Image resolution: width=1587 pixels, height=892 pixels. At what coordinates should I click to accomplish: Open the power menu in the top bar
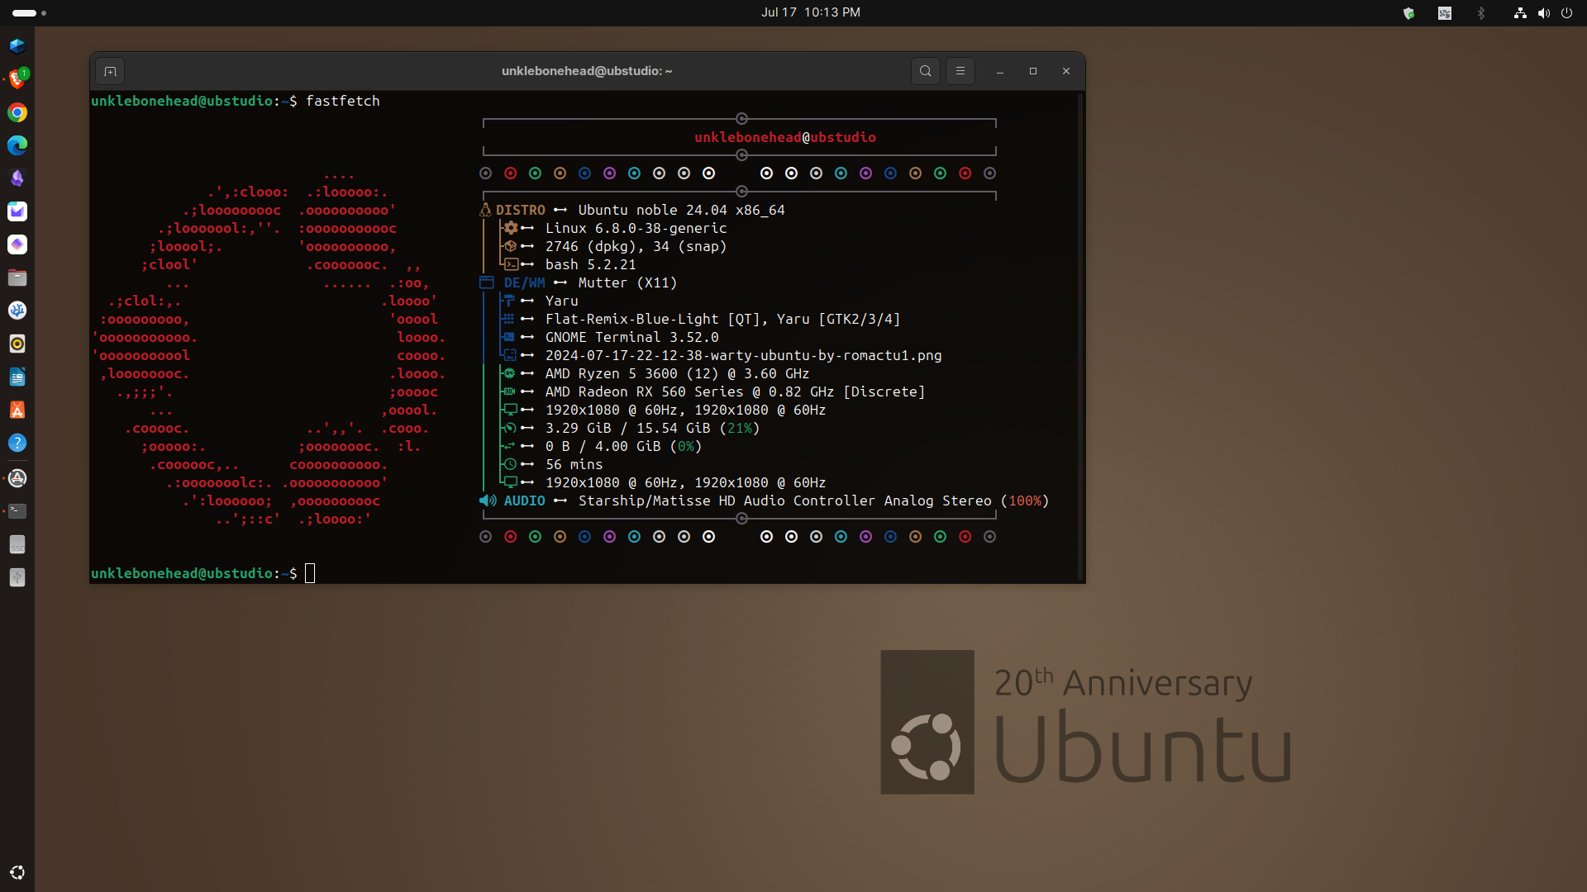point(1568,13)
